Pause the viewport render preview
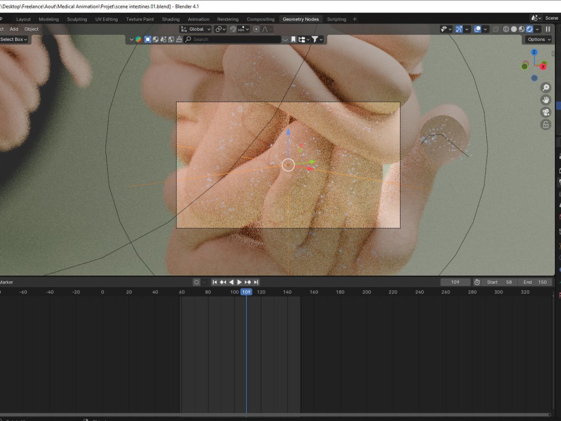Screen dimensions: 561x421 click(548, 29)
